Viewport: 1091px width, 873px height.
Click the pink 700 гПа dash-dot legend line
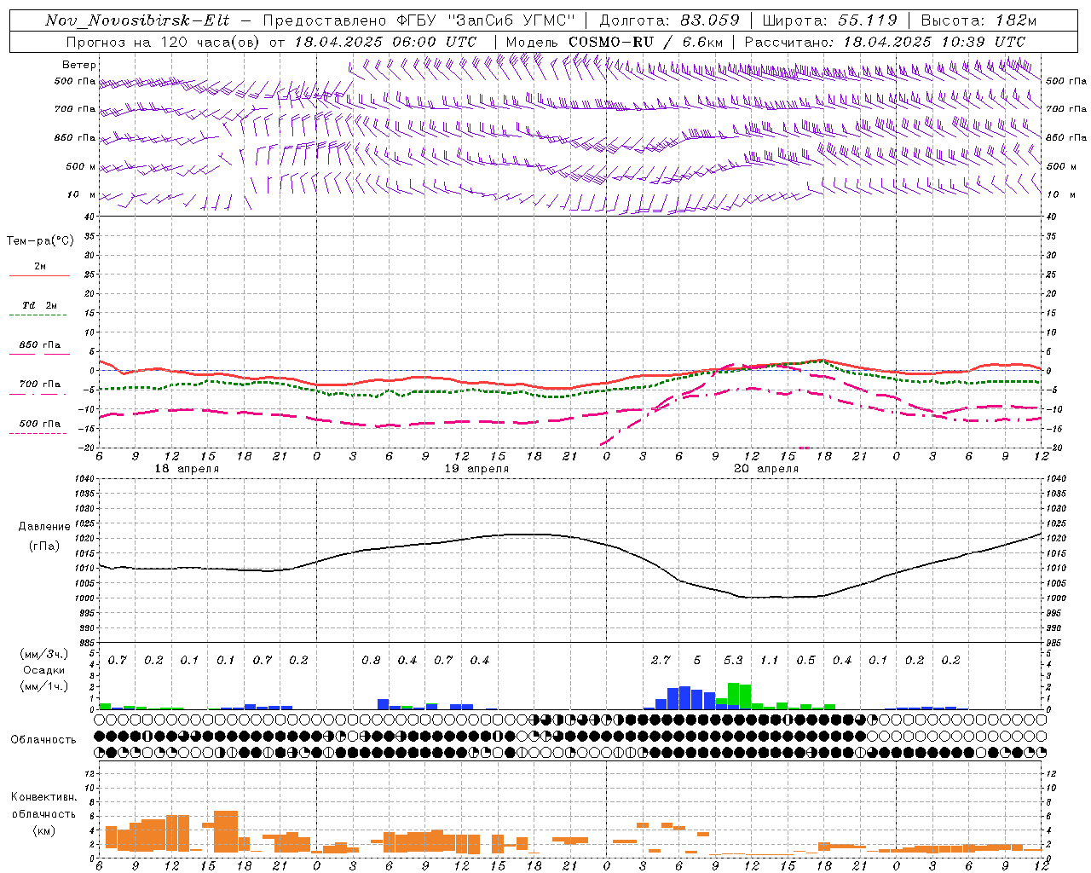coord(38,394)
